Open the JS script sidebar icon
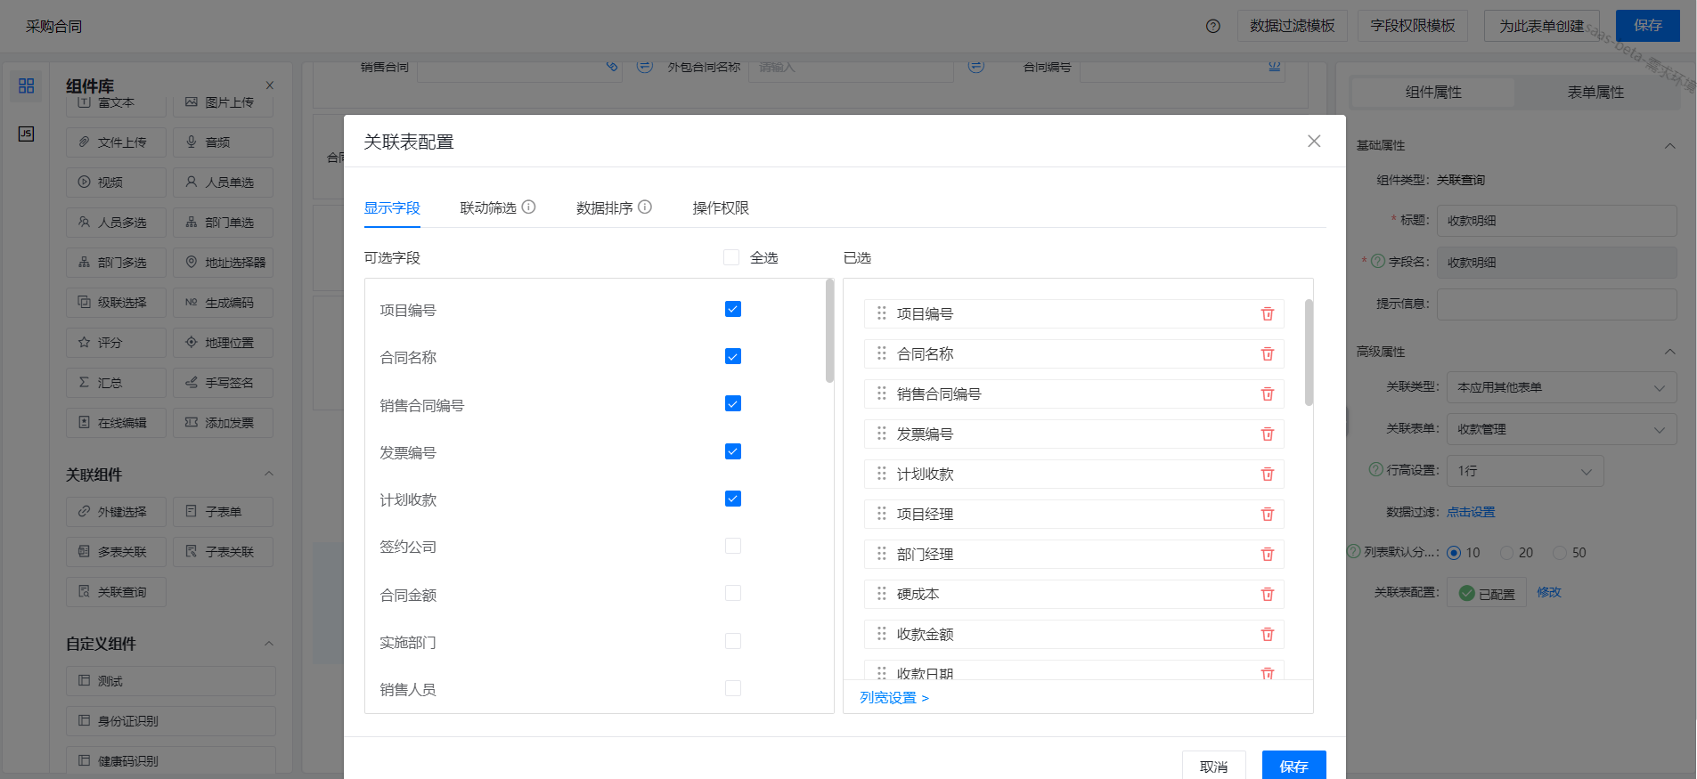The image size is (1697, 779). (26, 134)
